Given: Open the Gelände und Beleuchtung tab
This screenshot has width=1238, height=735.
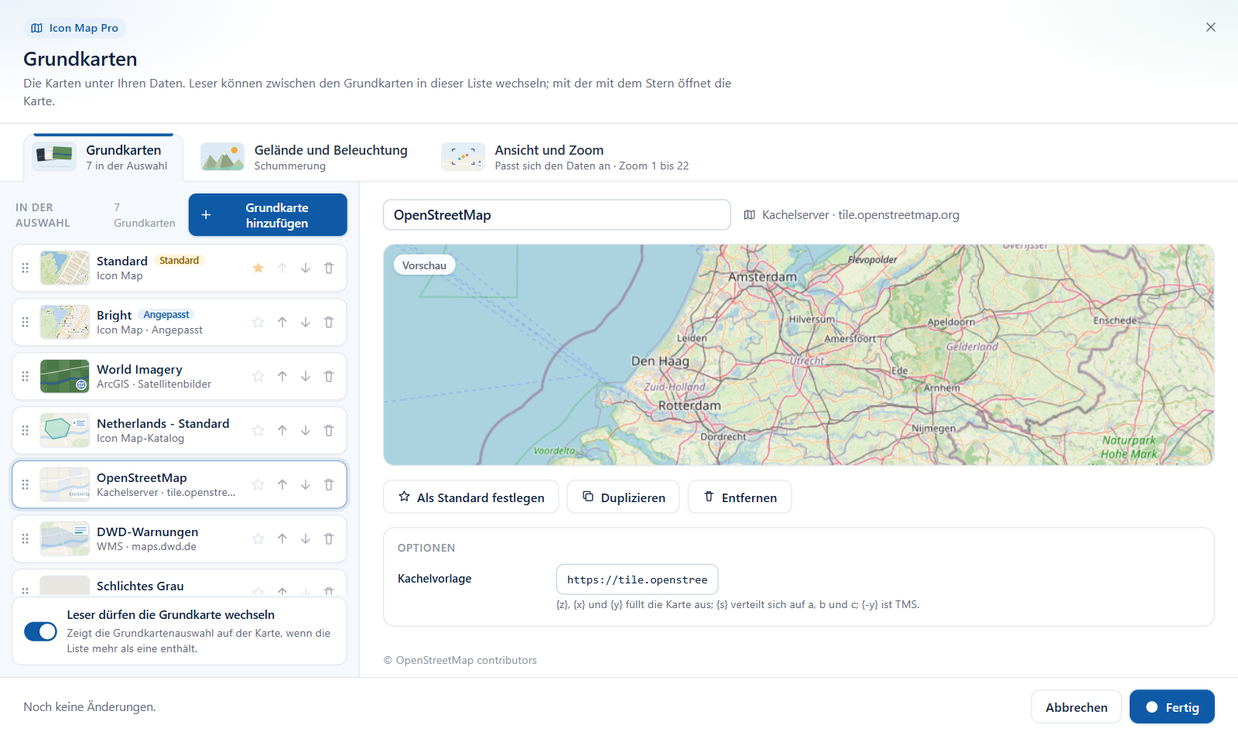Looking at the screenshot, I should 304,156.
